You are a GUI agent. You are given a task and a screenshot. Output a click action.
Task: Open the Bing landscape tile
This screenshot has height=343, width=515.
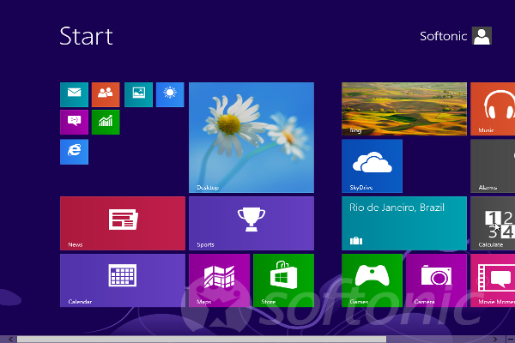pos(404,109)
